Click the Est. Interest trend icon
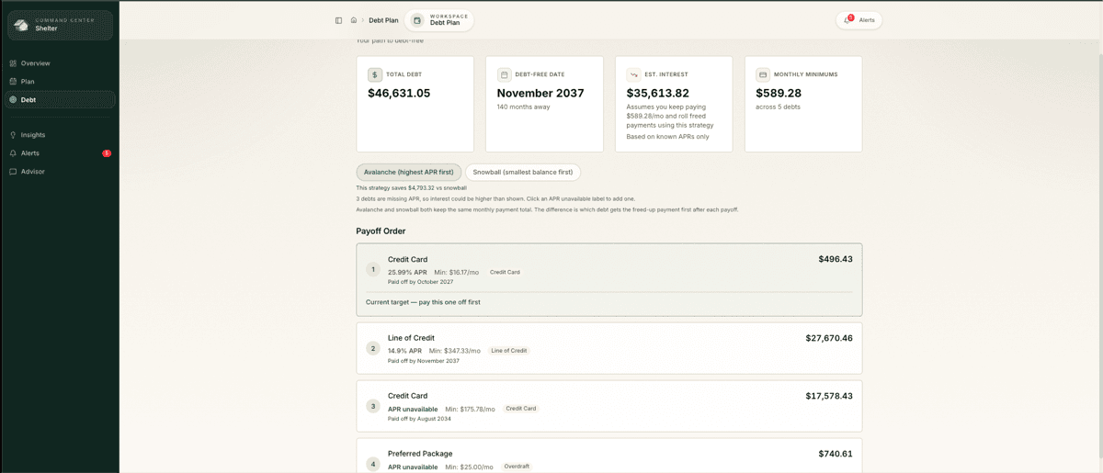The image size is (1103, 473). (x=633, y=74)
